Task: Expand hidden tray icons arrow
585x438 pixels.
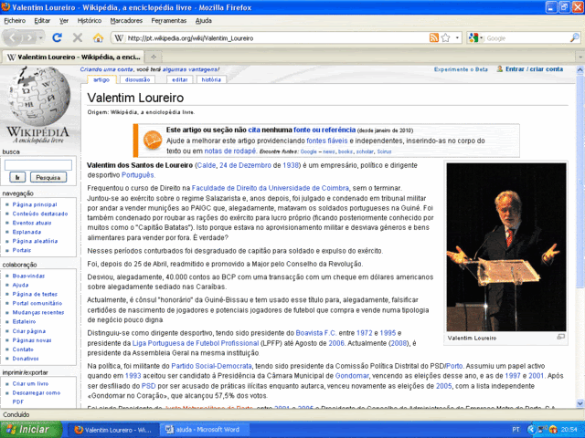Action: click(530, 430)
